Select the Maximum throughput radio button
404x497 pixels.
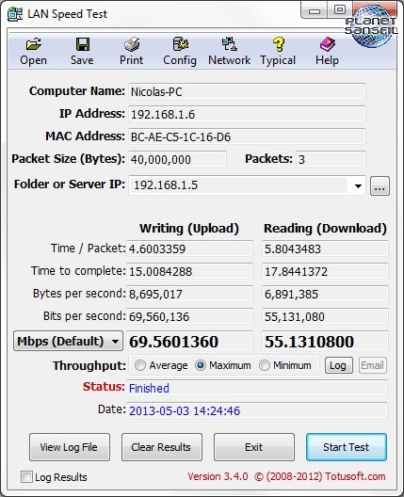pos(201,365)
